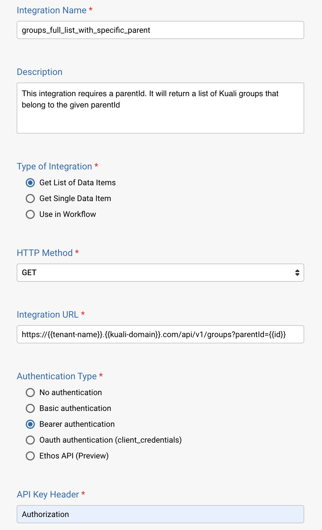Click the Integration URL label text
Screen dimensions: 322x530
click(48, 314)
